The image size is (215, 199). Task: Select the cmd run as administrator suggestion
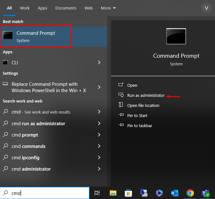click(x=53, y=124)
